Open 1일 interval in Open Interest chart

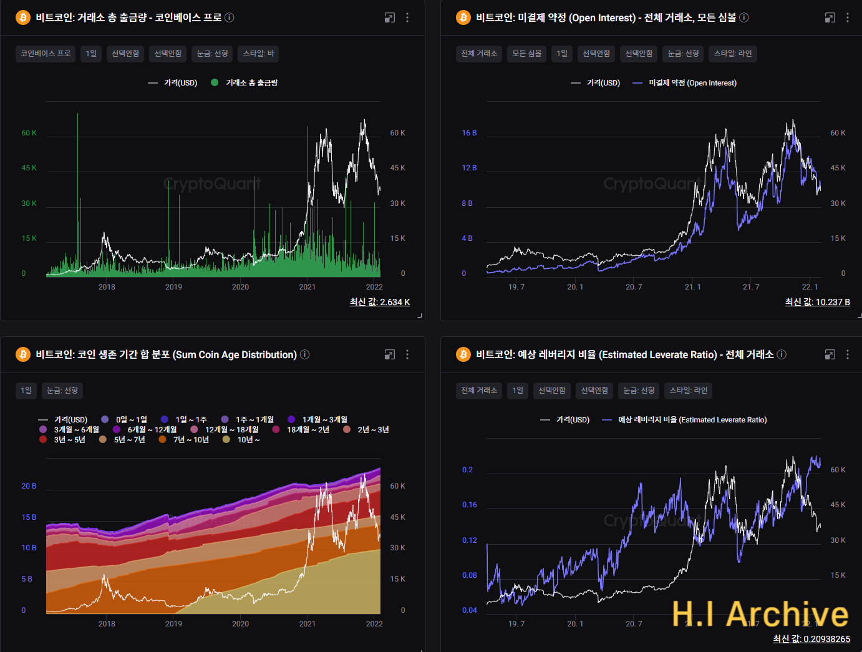pos(563,54)
